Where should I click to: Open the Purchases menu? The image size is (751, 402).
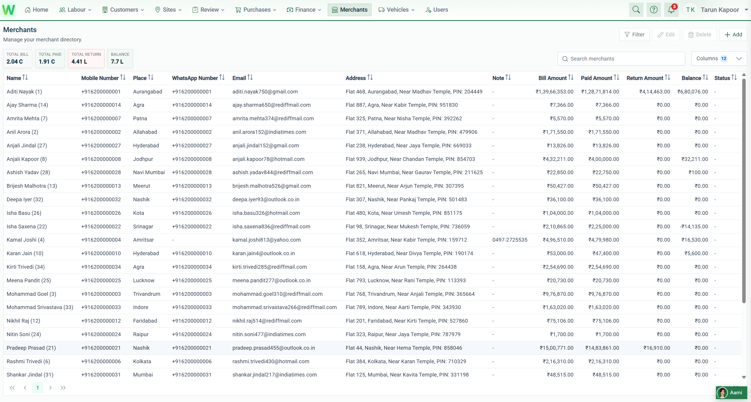256,10
